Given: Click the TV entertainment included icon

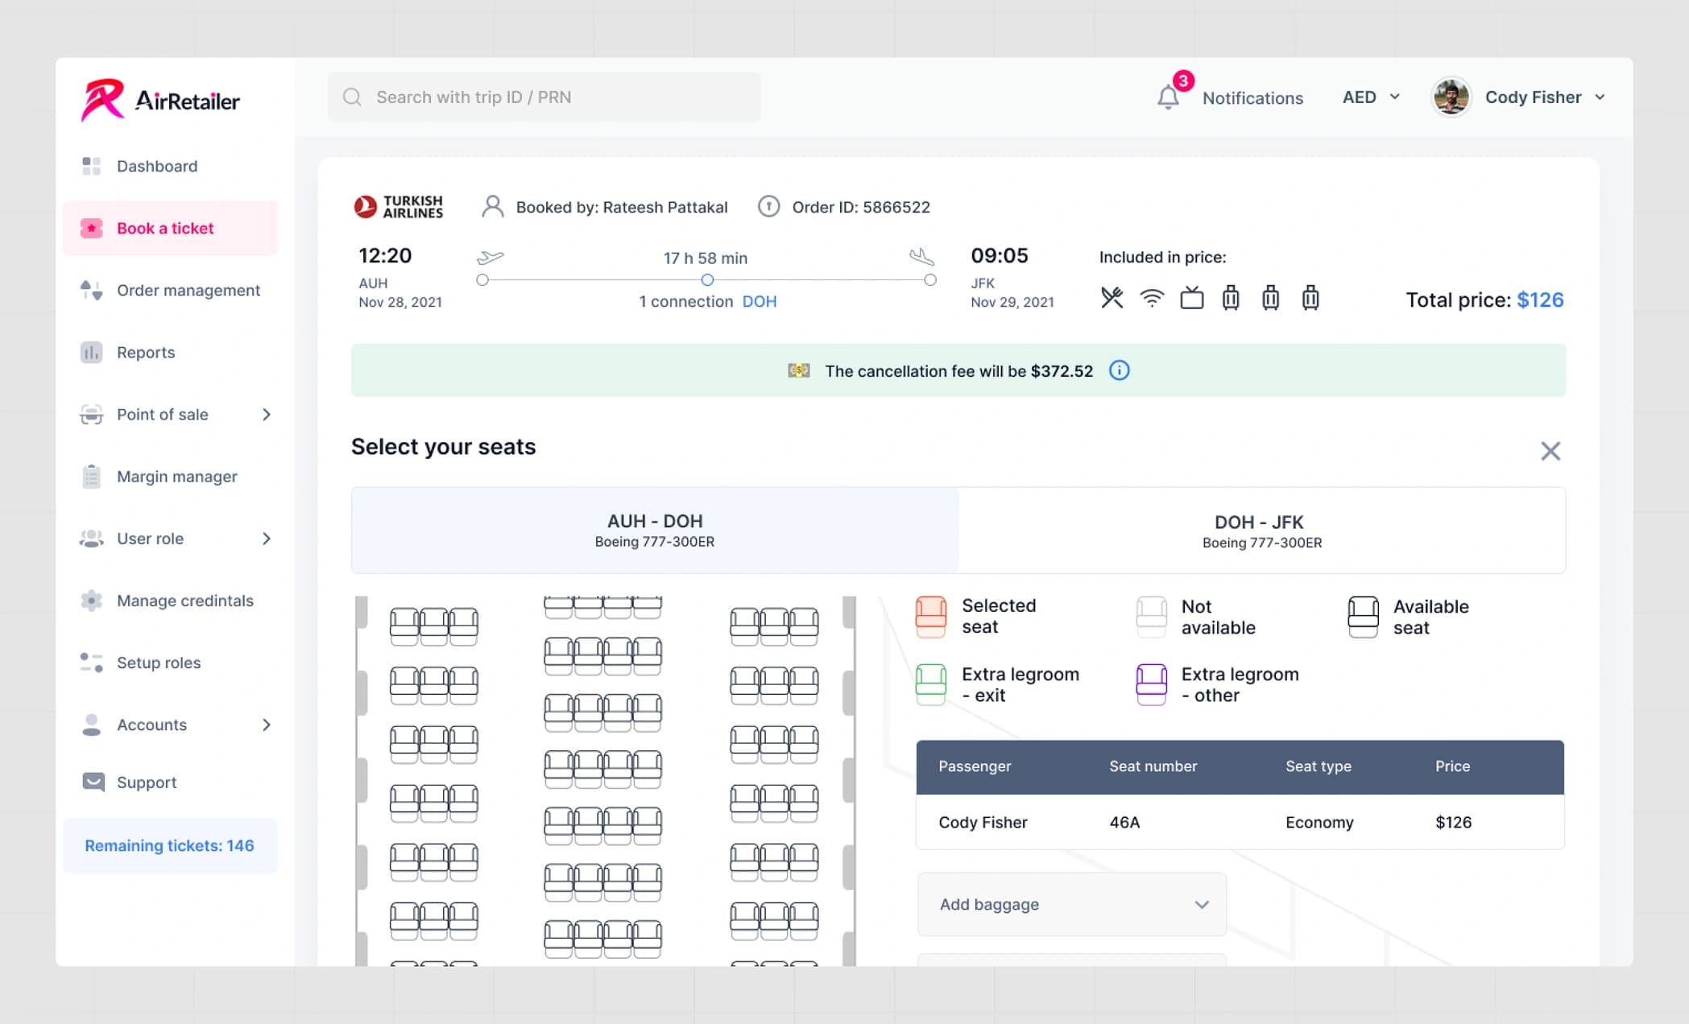Looking at the screenshot, I should coord(1192,298).
